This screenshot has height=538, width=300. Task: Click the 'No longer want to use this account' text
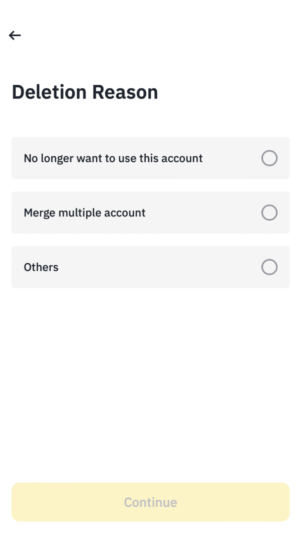click(x=113, y=158)
